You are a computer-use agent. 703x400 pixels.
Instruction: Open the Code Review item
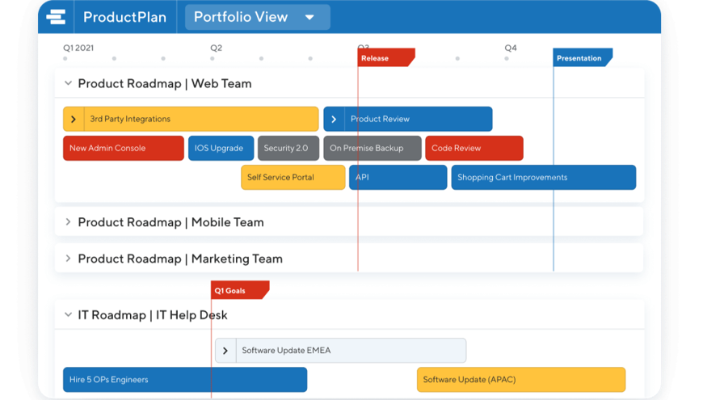point(474,149)
